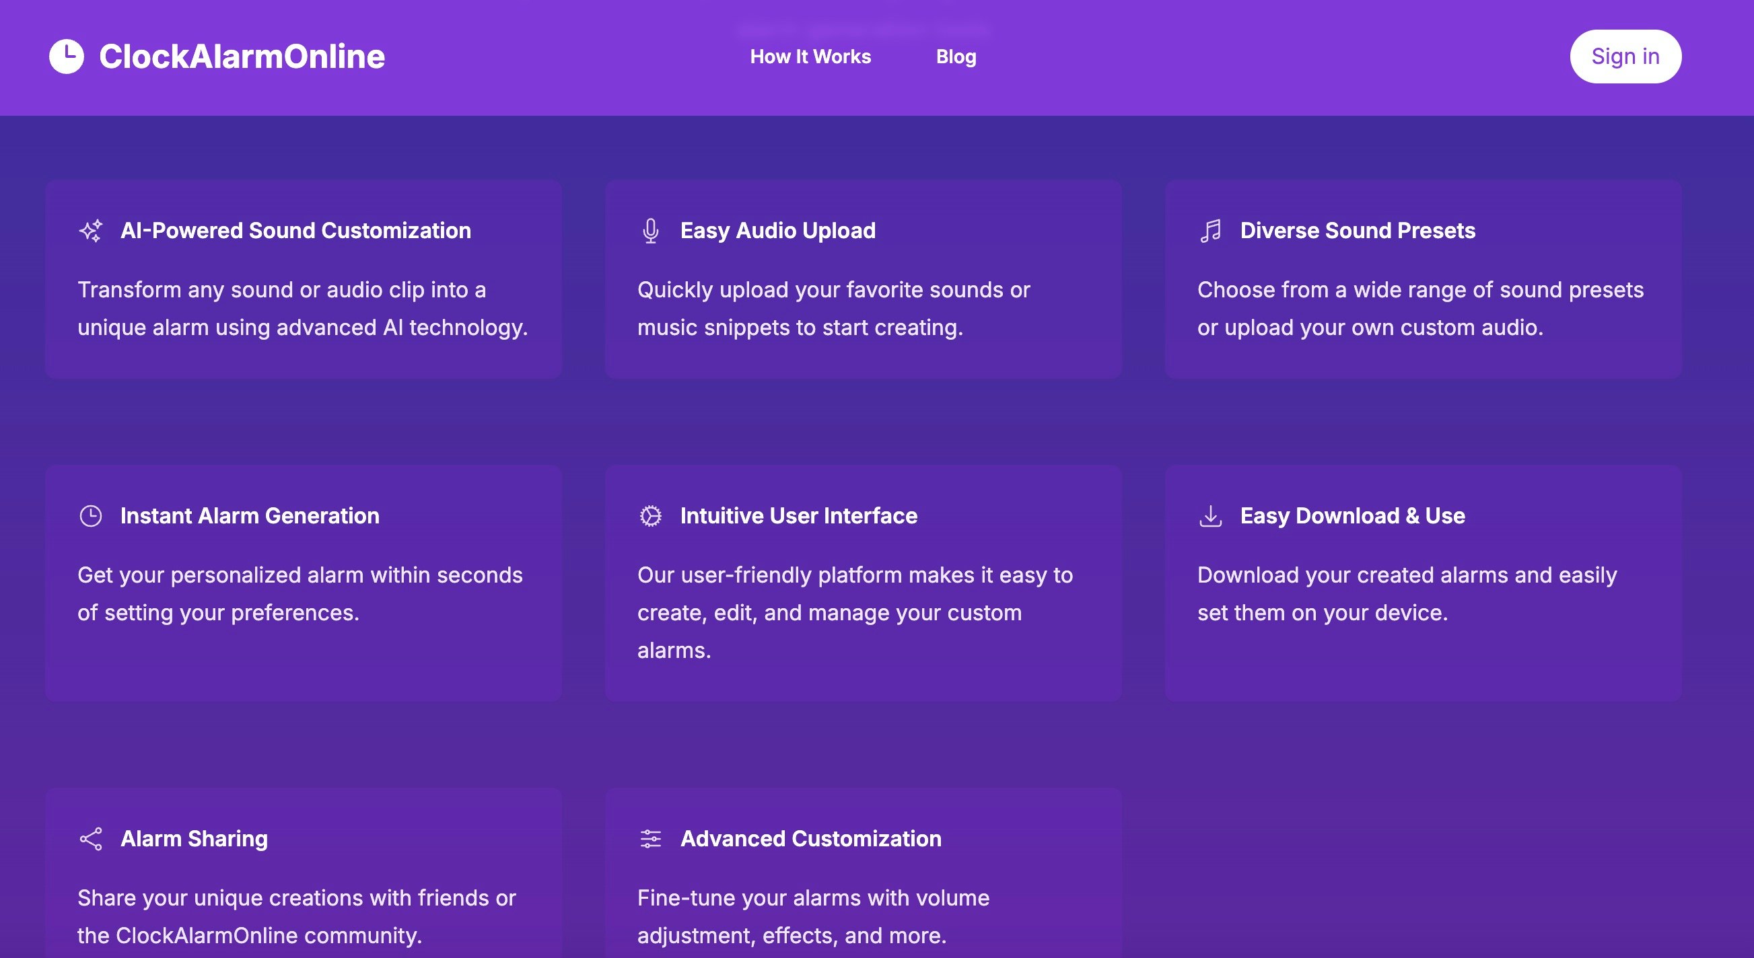Click the microphone icon for Audio Upload
Viewport: 1754px width, 958px height.
pos(650,231)
